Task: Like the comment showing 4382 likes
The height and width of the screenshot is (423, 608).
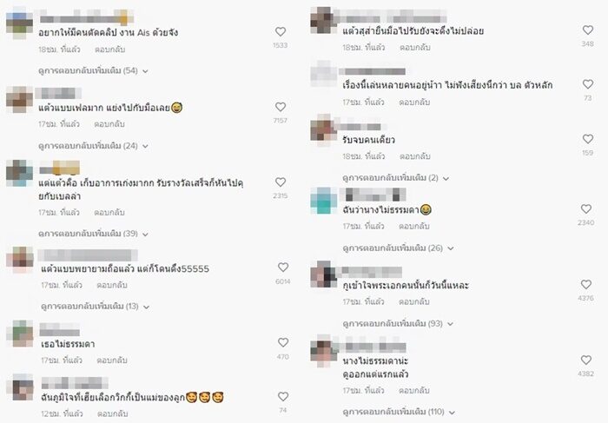Action: (586, 360)
